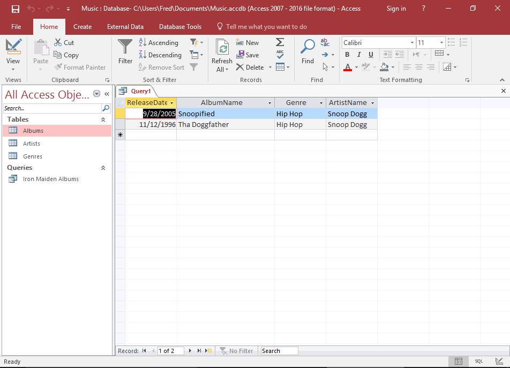Sort the column Ascending
510x368 pixels.
[159, 43]
